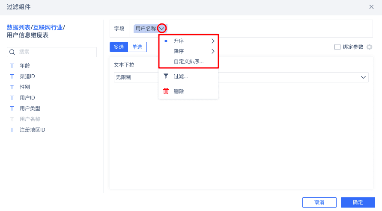
Task: Toggle the 用户名称 field dropdown arrow
Action: click(162, 29)
